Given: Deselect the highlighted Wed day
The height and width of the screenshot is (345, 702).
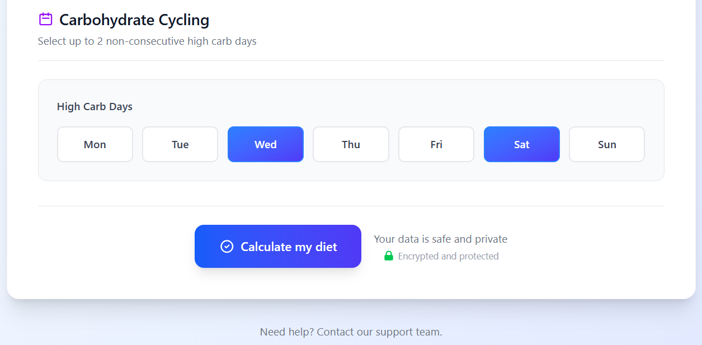Looking at the screenshot, I should [x=266, y=144].
